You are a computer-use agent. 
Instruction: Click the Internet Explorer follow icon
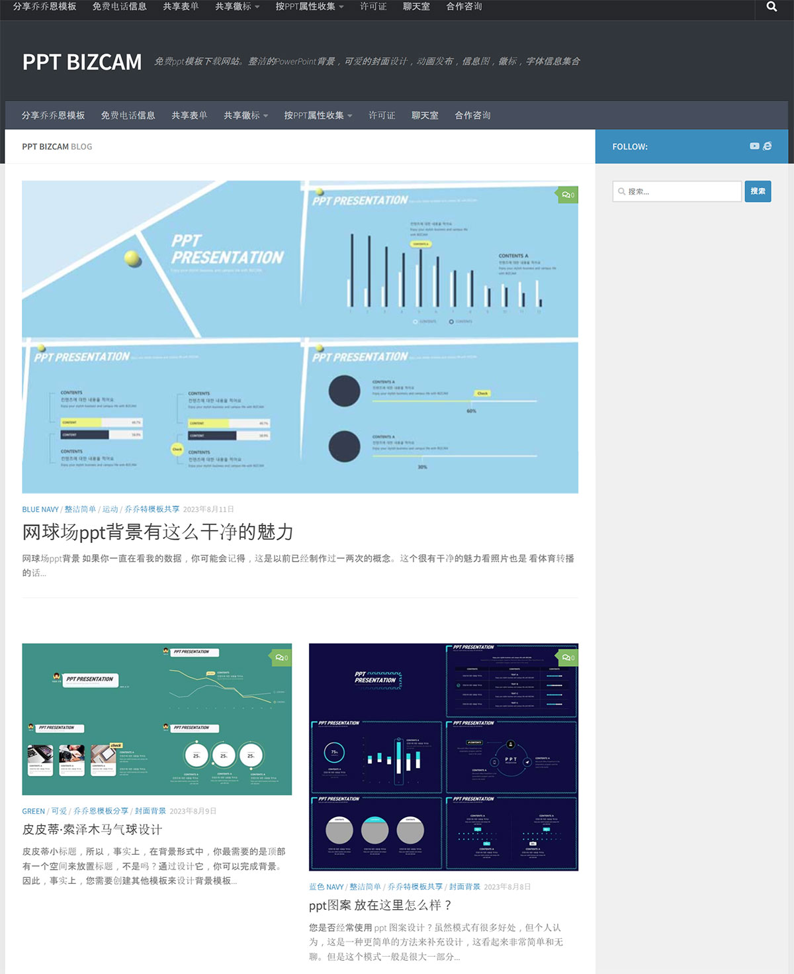tap(768, 146)
